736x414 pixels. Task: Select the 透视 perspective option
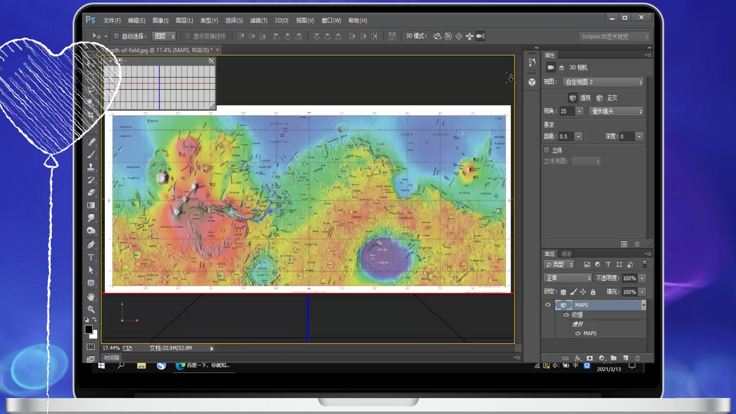tap(580, 98)
